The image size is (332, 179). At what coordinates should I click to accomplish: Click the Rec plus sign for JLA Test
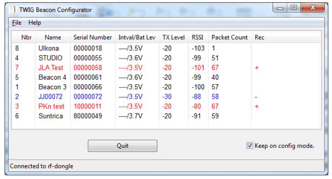point(257,68)
